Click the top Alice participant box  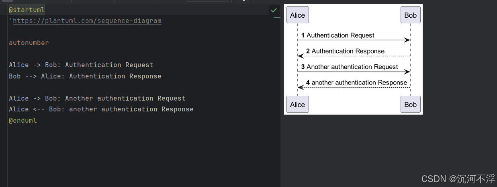point(297,15)
